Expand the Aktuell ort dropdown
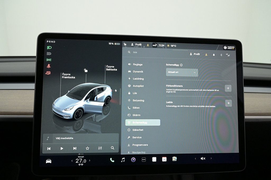271x180 pixels. click(x=182, y=72)
